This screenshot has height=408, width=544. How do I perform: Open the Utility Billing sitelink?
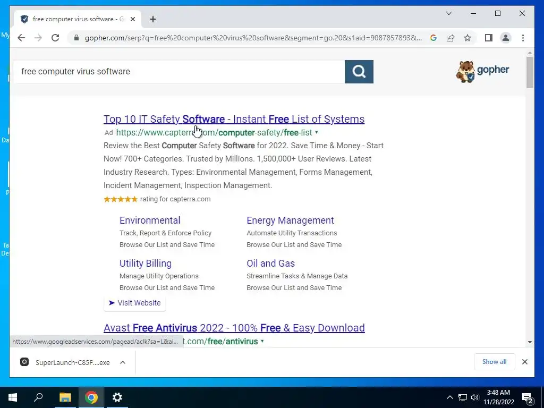click(x=146, y=263)
